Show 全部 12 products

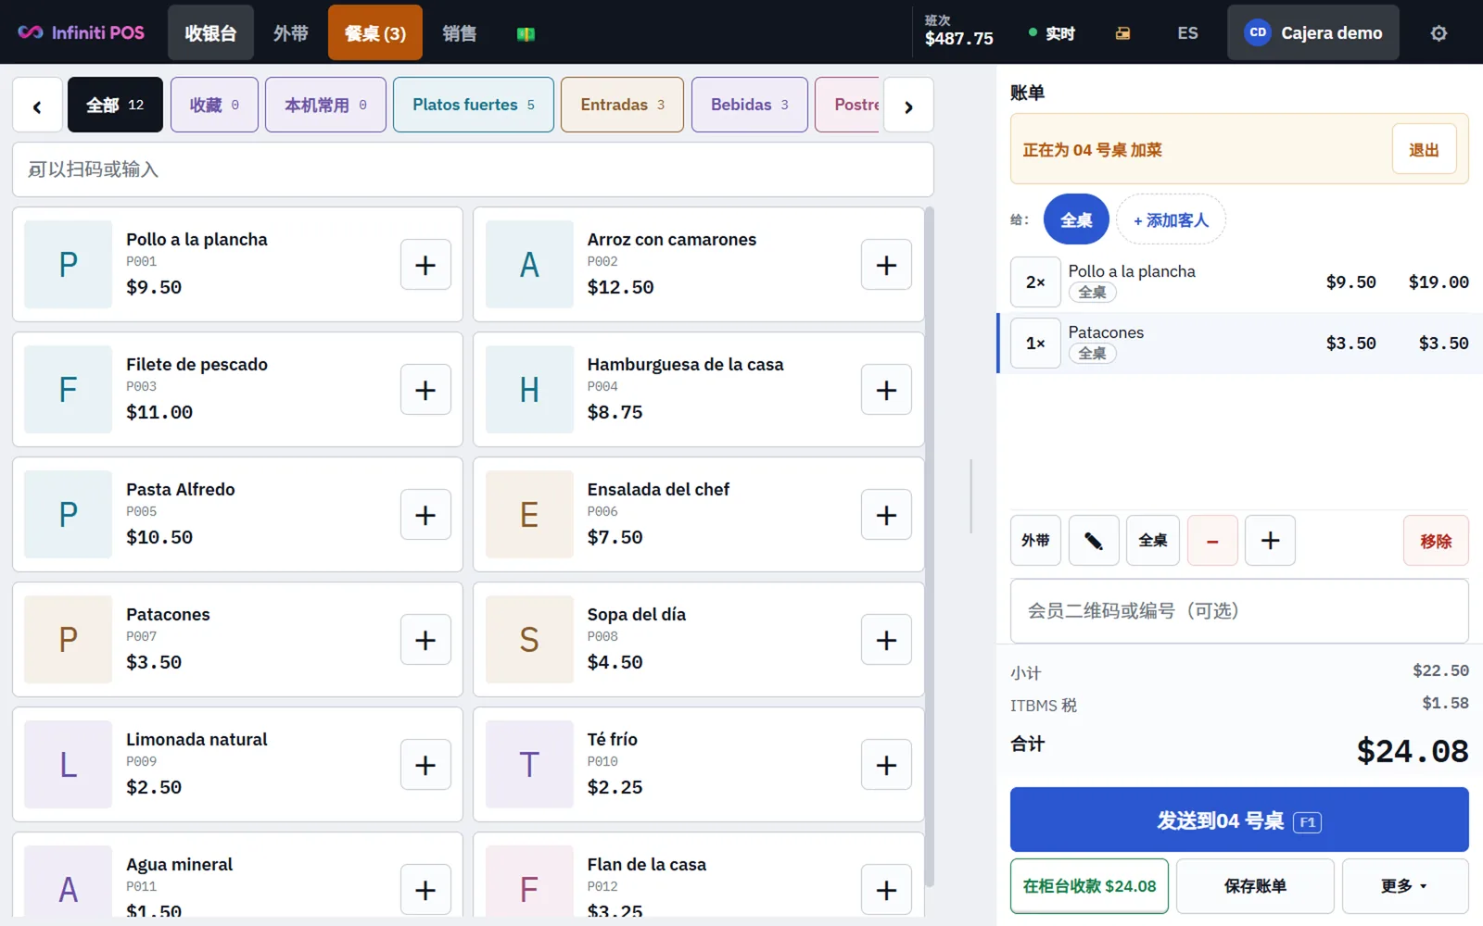115,105
